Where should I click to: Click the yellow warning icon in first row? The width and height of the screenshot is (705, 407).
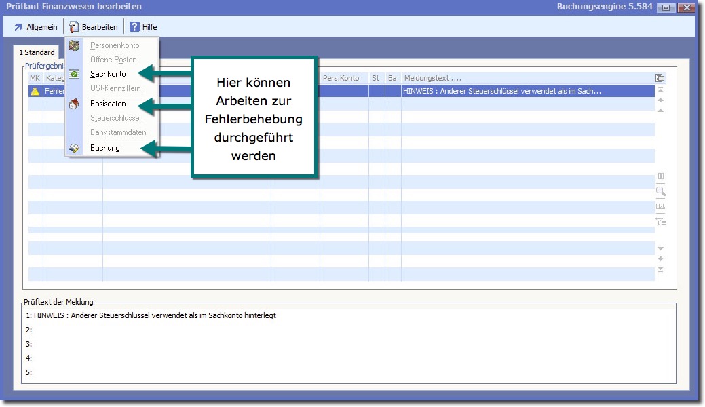35,91
